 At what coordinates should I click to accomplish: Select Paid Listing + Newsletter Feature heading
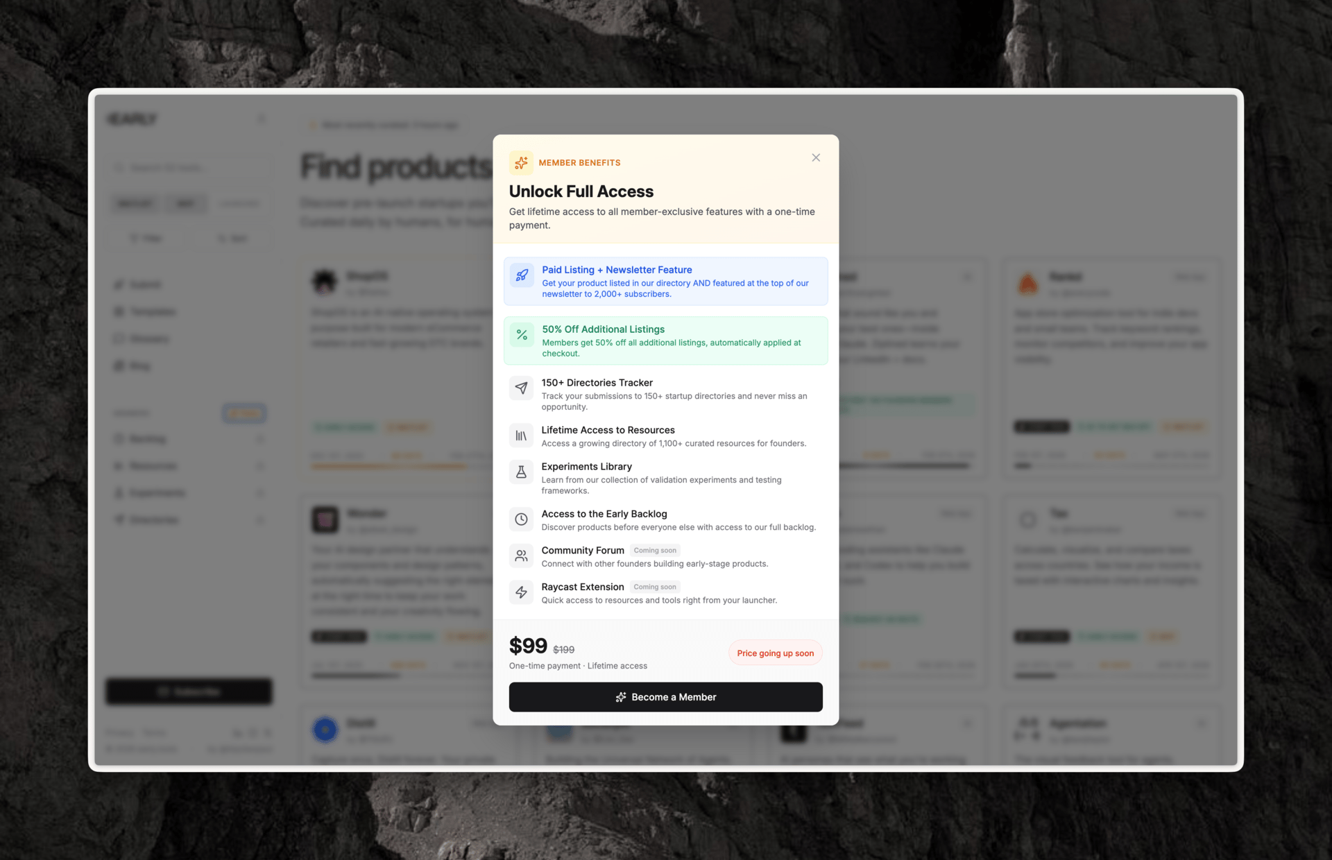point(617,270)
